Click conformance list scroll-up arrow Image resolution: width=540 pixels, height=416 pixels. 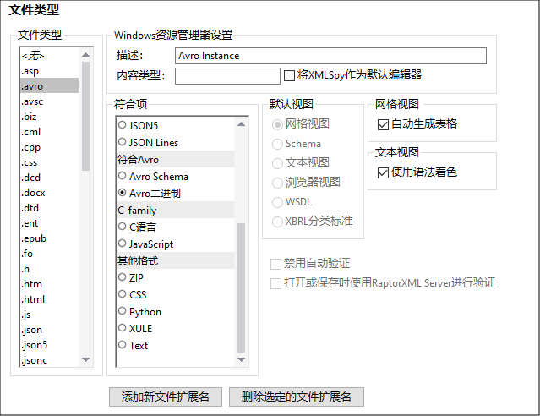[242, 124]
